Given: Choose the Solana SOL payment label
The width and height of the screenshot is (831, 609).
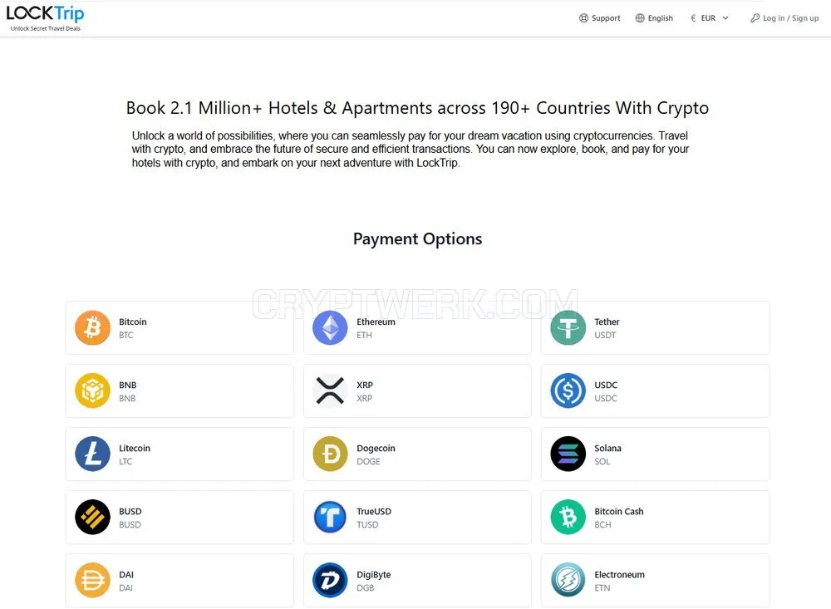Looking at the screenshot, I should (x=608, y=454).
